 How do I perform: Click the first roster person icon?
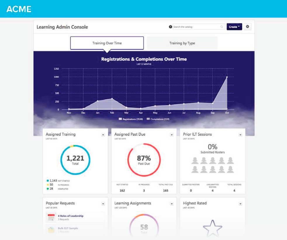[195, 160]
